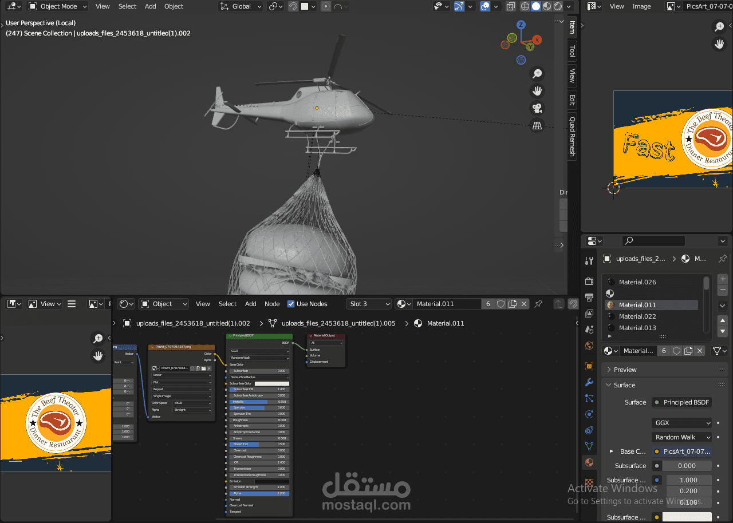The height and width of the screenshot is (523, 733).
Task: Open the Object Data mesh tab icon
Action: [589, 446]
